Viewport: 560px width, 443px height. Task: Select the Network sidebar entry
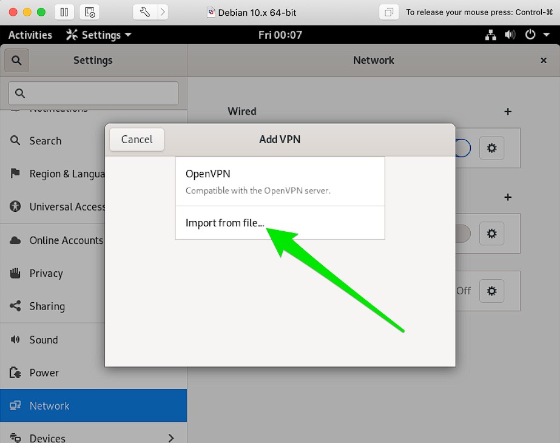[93, 405]
